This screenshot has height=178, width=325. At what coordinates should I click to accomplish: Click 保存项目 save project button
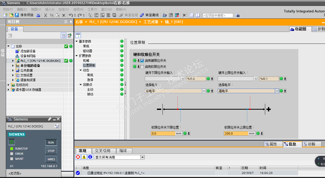point(24,15)
